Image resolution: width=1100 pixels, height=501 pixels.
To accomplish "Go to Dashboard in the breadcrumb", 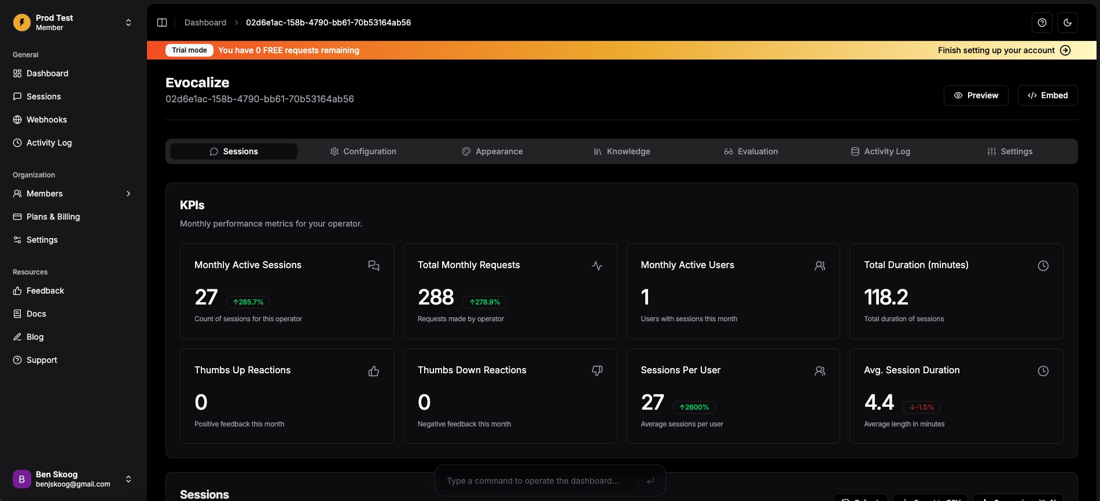I will 205,23.
